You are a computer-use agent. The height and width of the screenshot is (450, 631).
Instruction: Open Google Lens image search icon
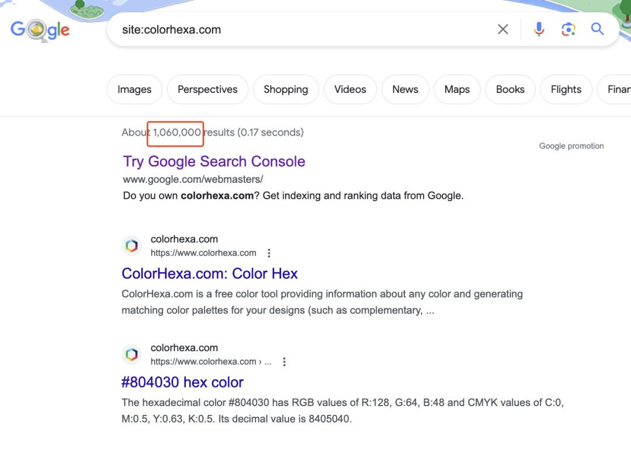568,29
